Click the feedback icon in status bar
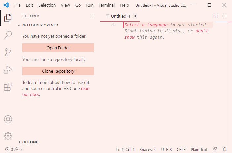Viewport: 232px width, 153px height. pyautogui.click(x=215, y=149)
